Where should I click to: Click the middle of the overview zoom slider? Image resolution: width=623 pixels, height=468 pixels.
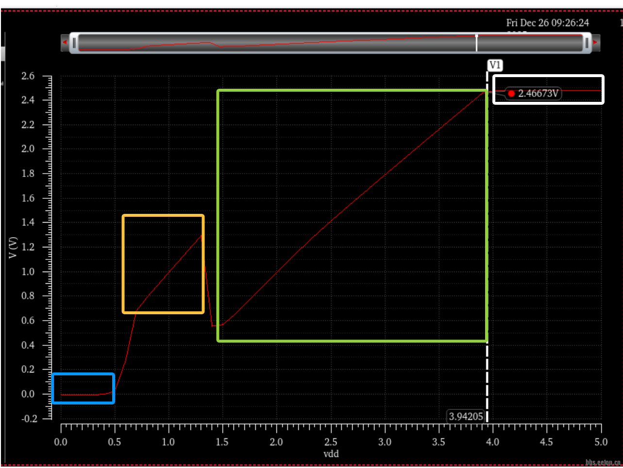[x=330, y=43]
